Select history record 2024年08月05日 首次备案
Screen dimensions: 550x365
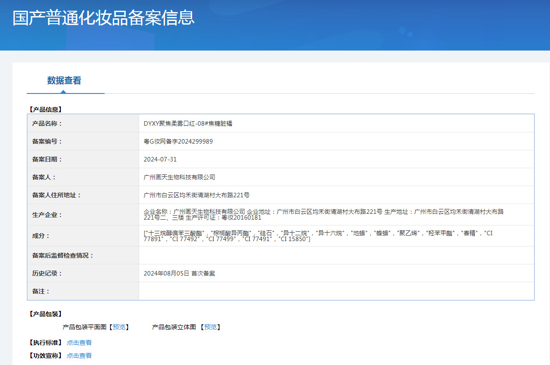[179, 273]
